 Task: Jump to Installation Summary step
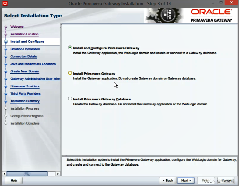tap(25, 101)
